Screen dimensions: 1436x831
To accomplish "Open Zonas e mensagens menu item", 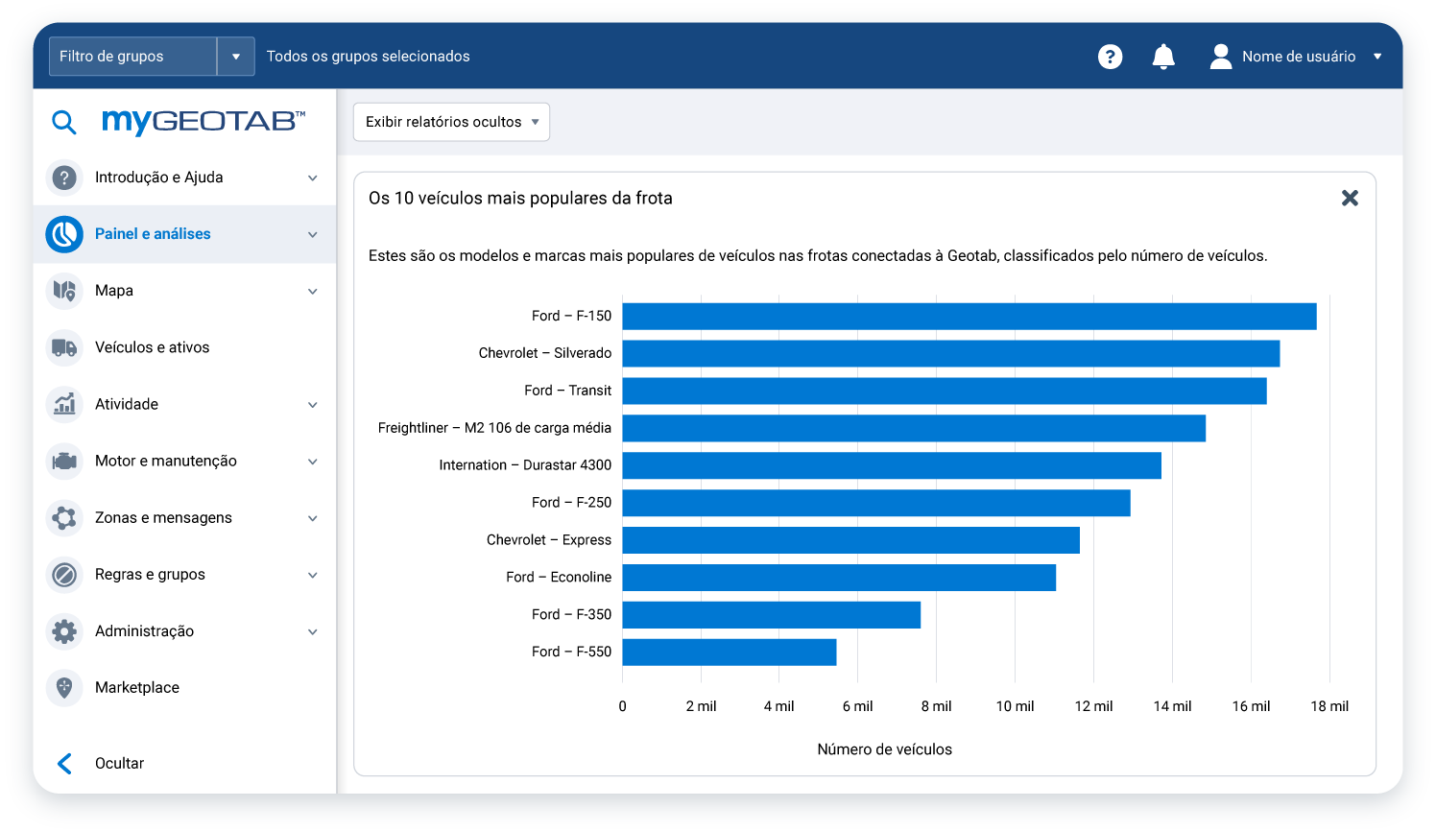I will pyautogui.click(x=184, y=518).
